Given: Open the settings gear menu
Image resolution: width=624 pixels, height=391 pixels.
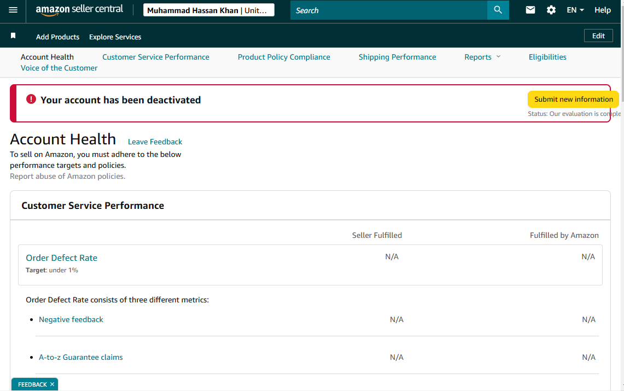Looking at the screenshot, I should pos(551,10).
